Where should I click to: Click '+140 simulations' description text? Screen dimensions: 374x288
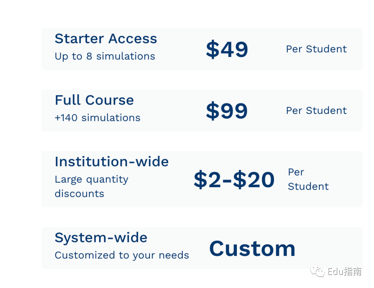[98, 118]
